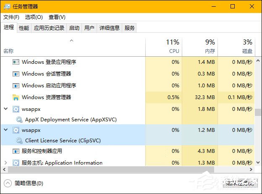Click the Windows 会话管理器 process icon
The height and width of the screenshot is (194, 262).
[x=16, y=74]
